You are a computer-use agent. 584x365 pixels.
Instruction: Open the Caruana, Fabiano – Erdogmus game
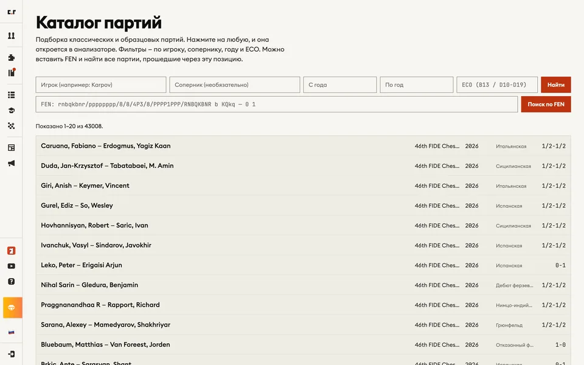[303, 146]
